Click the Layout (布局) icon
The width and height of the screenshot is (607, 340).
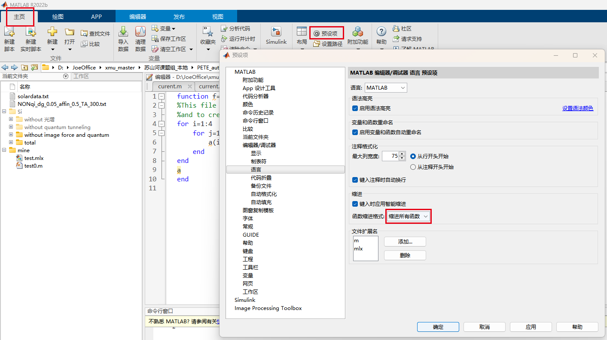point(302,32)
